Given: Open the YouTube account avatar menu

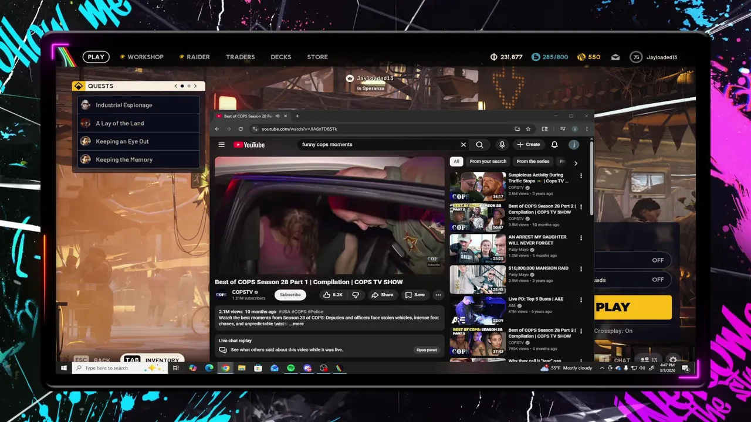Looking at the screenshot, I should (574, 145).
